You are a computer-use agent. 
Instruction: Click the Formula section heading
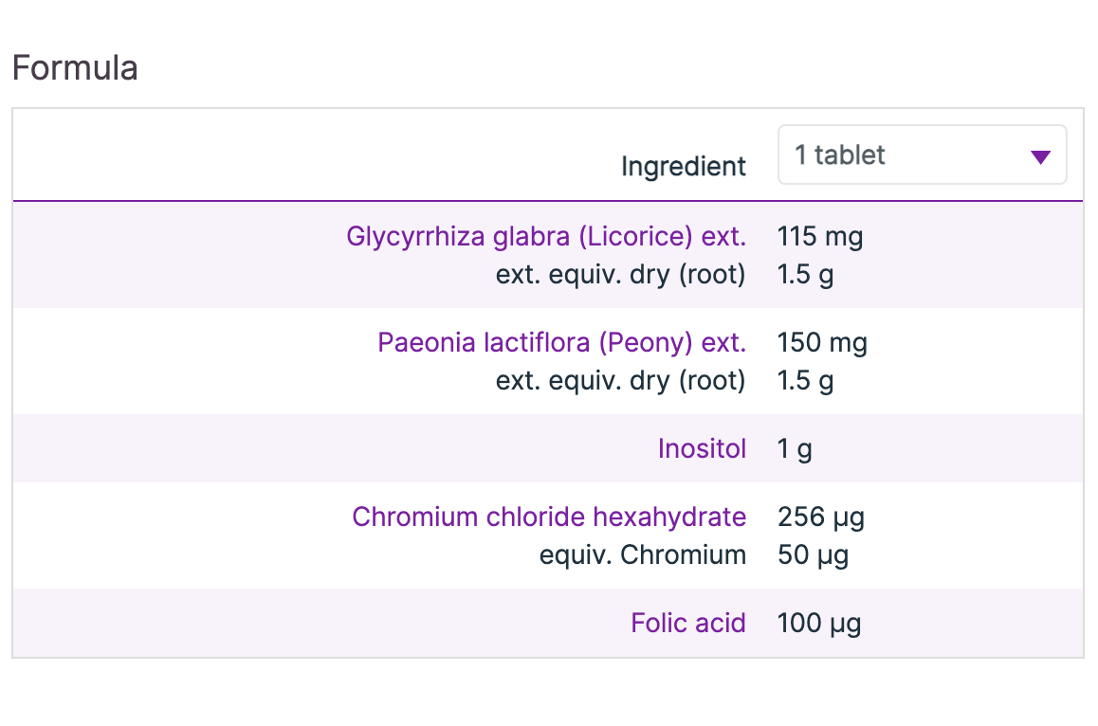(75, 68)
